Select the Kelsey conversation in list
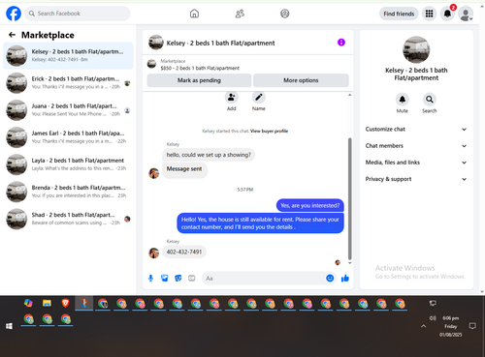 pos(68,55)
